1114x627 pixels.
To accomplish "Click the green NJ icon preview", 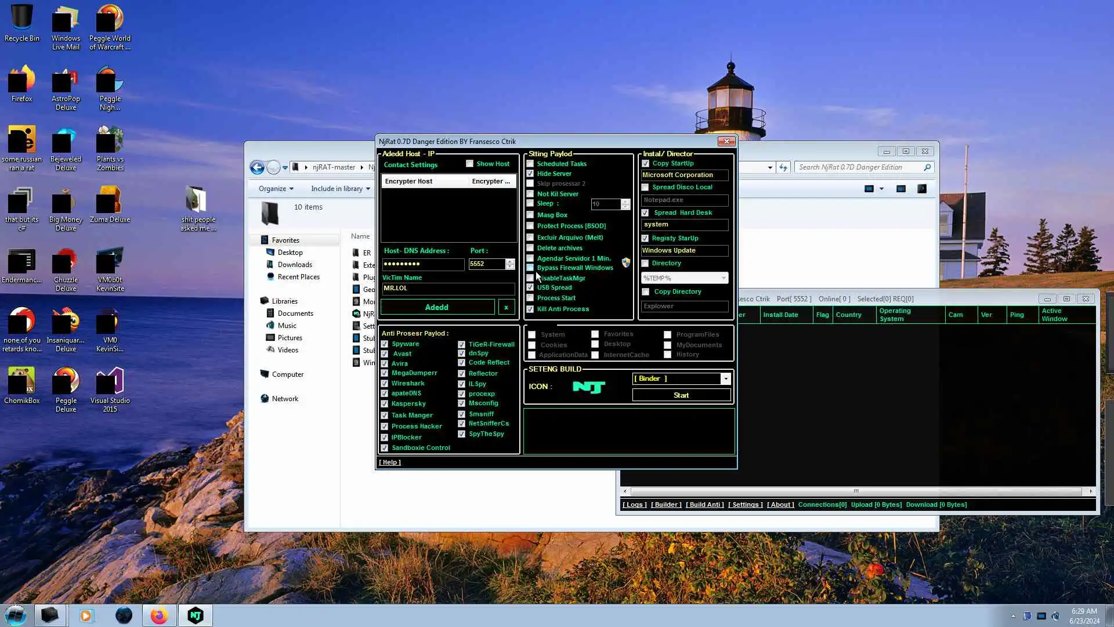I will (588, 387).
